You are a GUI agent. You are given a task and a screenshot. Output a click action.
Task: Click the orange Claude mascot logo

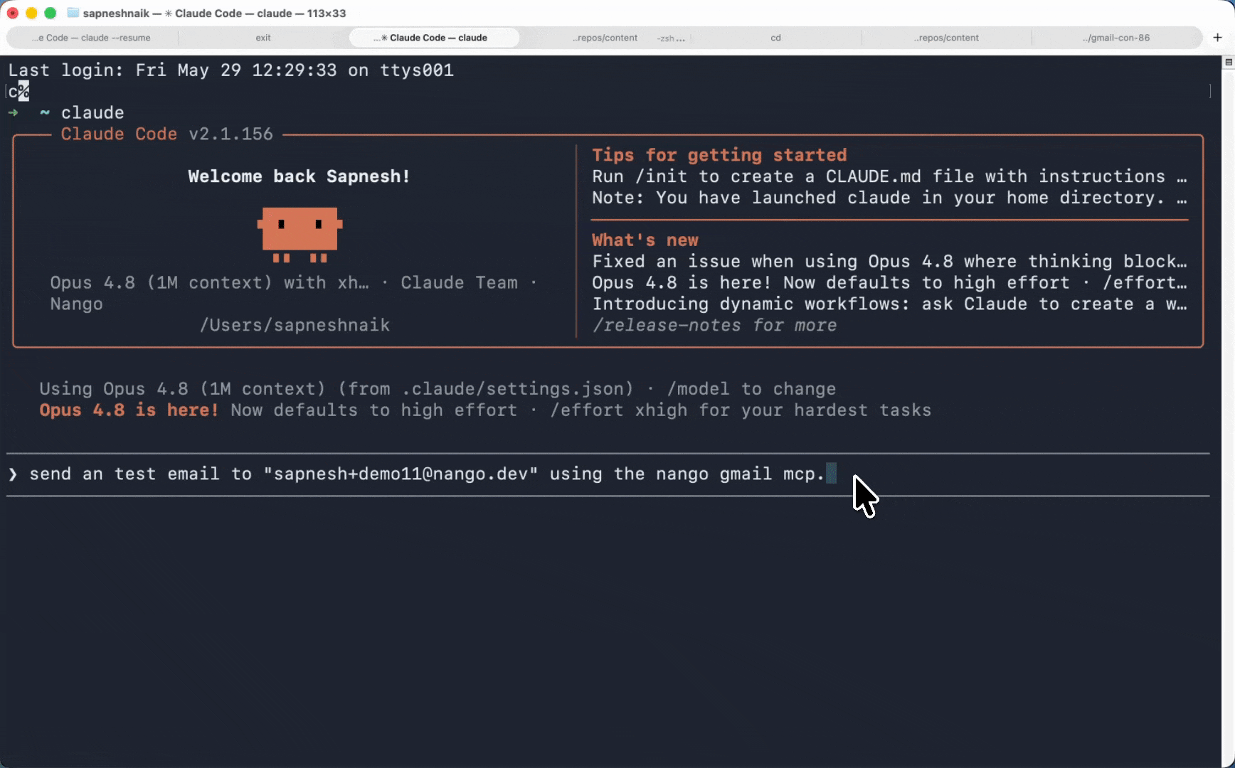coord(300,235)
